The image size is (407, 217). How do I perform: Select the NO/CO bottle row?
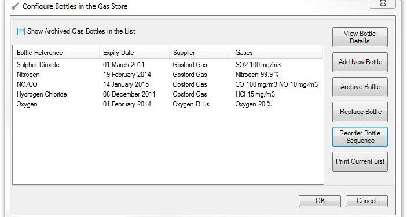click(x=168, y=84)
